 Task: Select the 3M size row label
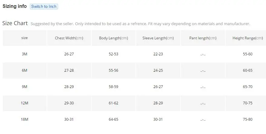click(x=25, y=54)
